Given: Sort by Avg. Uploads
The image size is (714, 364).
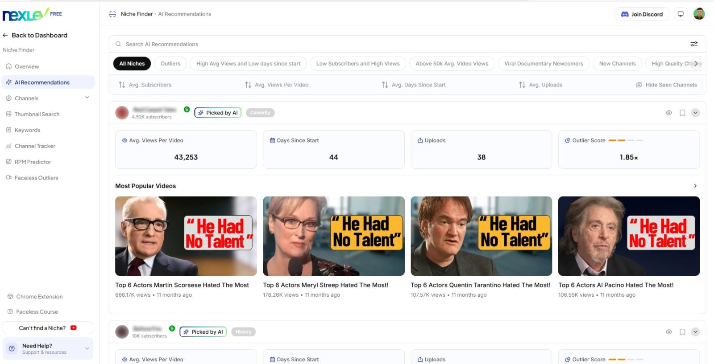Looking at the screenshot, I should pos(540,85).
